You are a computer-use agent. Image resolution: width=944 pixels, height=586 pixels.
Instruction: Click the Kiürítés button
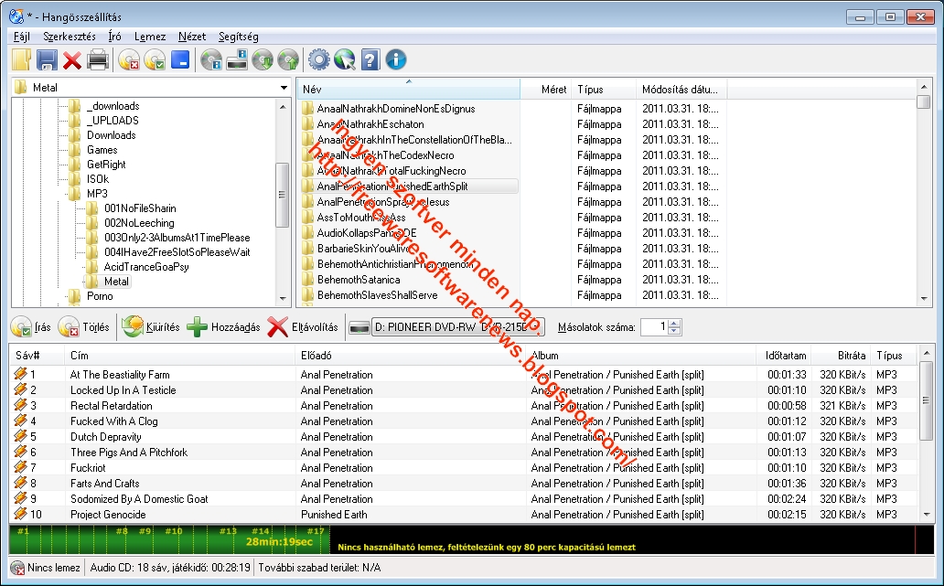click(151, 327)
